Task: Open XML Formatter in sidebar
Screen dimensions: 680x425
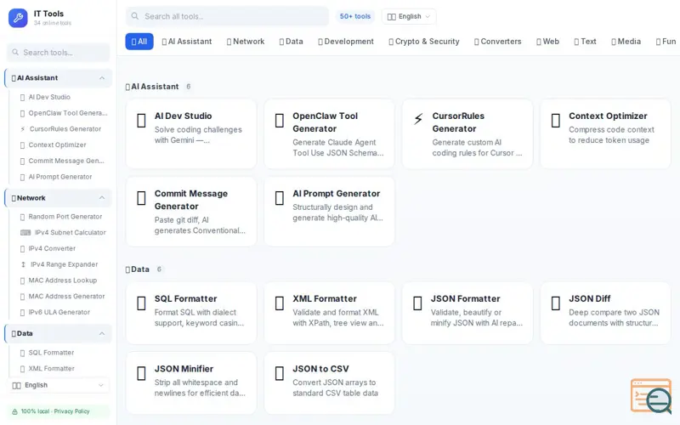Action: (x=59, y=369)
